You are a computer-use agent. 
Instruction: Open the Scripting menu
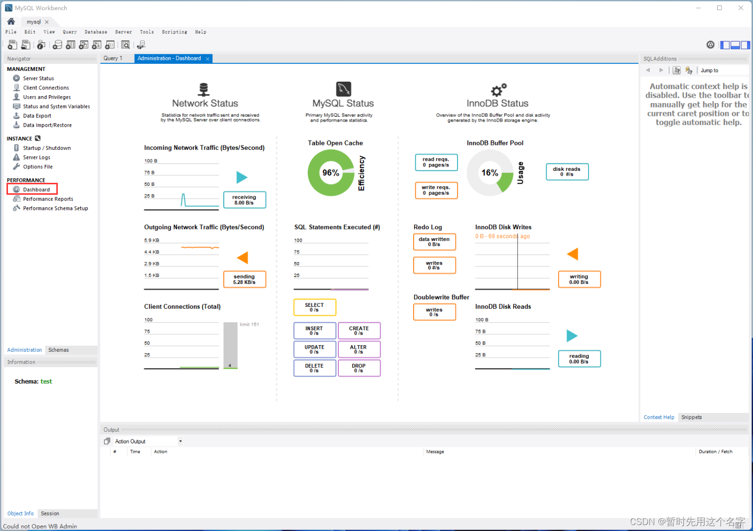tap(174, 32)
